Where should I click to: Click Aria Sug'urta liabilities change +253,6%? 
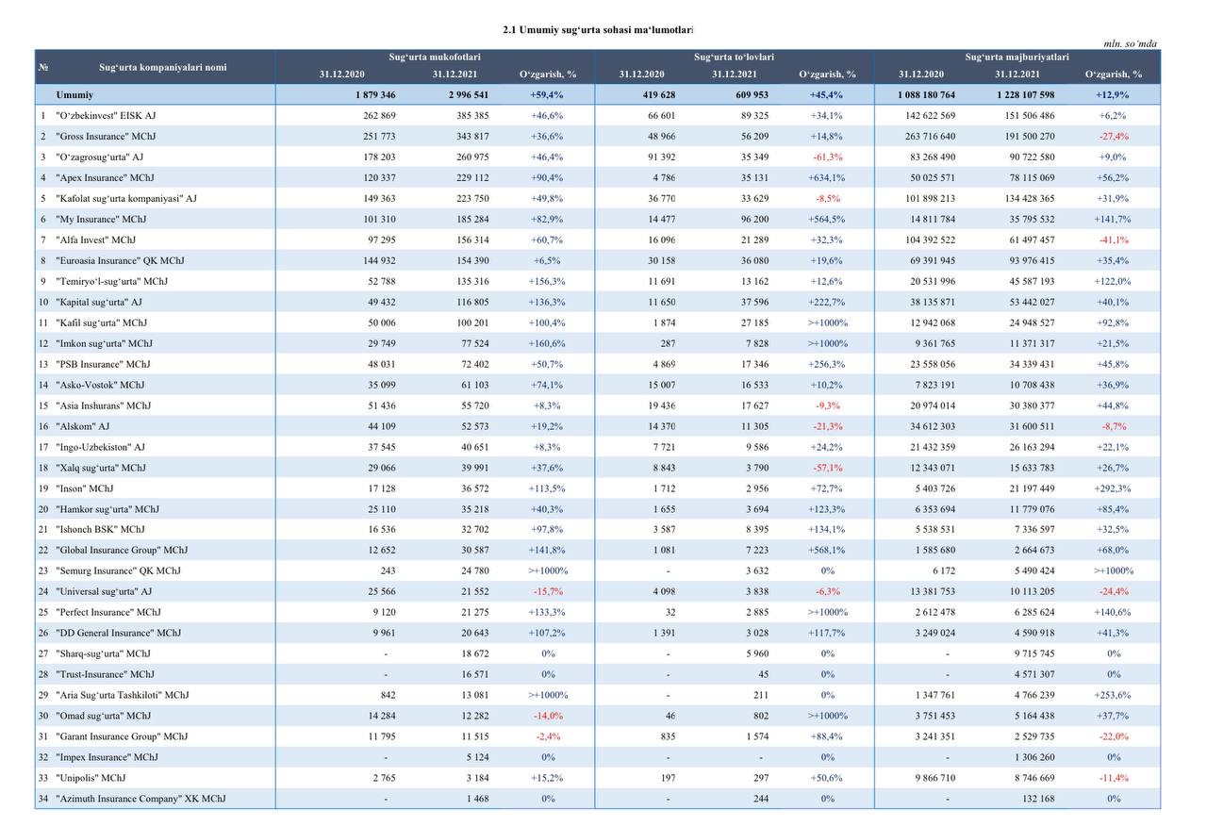point(1114,696)
